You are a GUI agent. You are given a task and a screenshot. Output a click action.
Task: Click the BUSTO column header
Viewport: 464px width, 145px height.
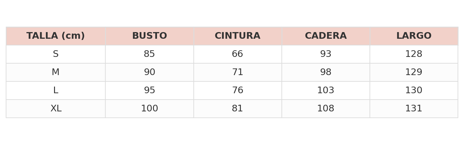(149, 36)
